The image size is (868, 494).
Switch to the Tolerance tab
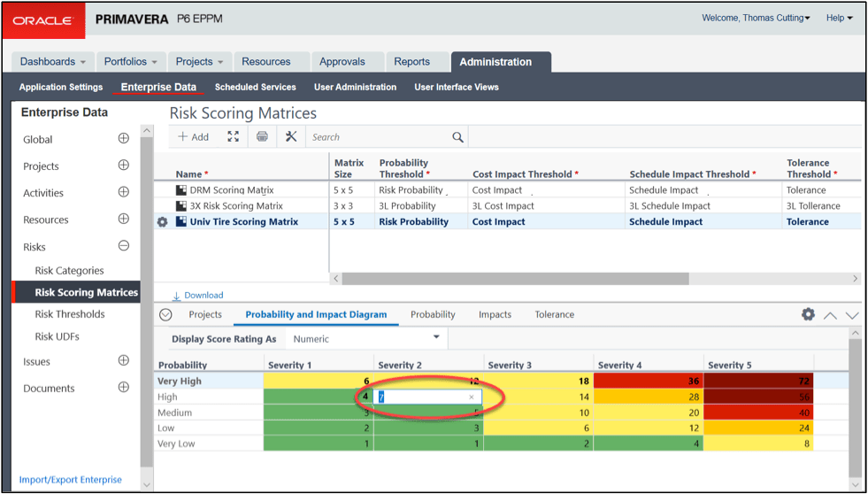pyautogui.click(x=554, y=314)
